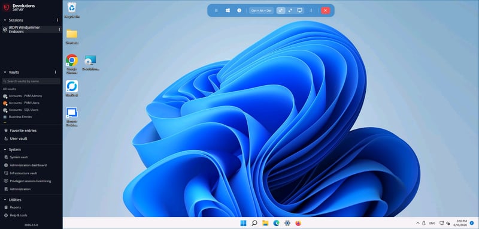479x229 pixels.
Task: Select the yellow folder desktop icon
Action: (x=72, y=36)
